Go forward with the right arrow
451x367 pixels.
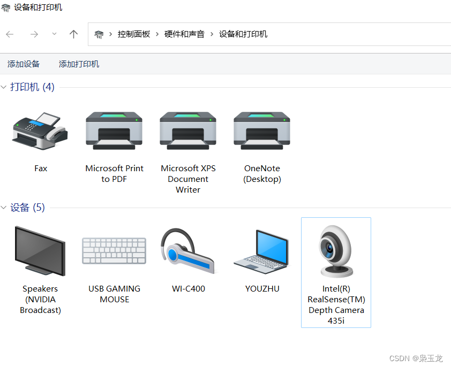pos(34,34)
